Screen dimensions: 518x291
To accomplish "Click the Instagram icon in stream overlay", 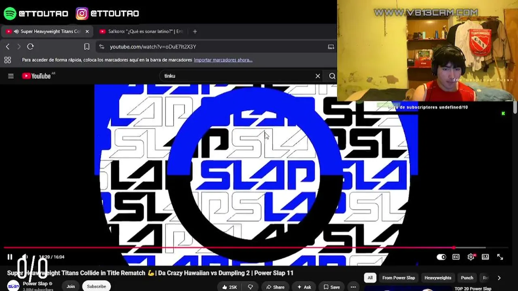I will click(82, 13).
